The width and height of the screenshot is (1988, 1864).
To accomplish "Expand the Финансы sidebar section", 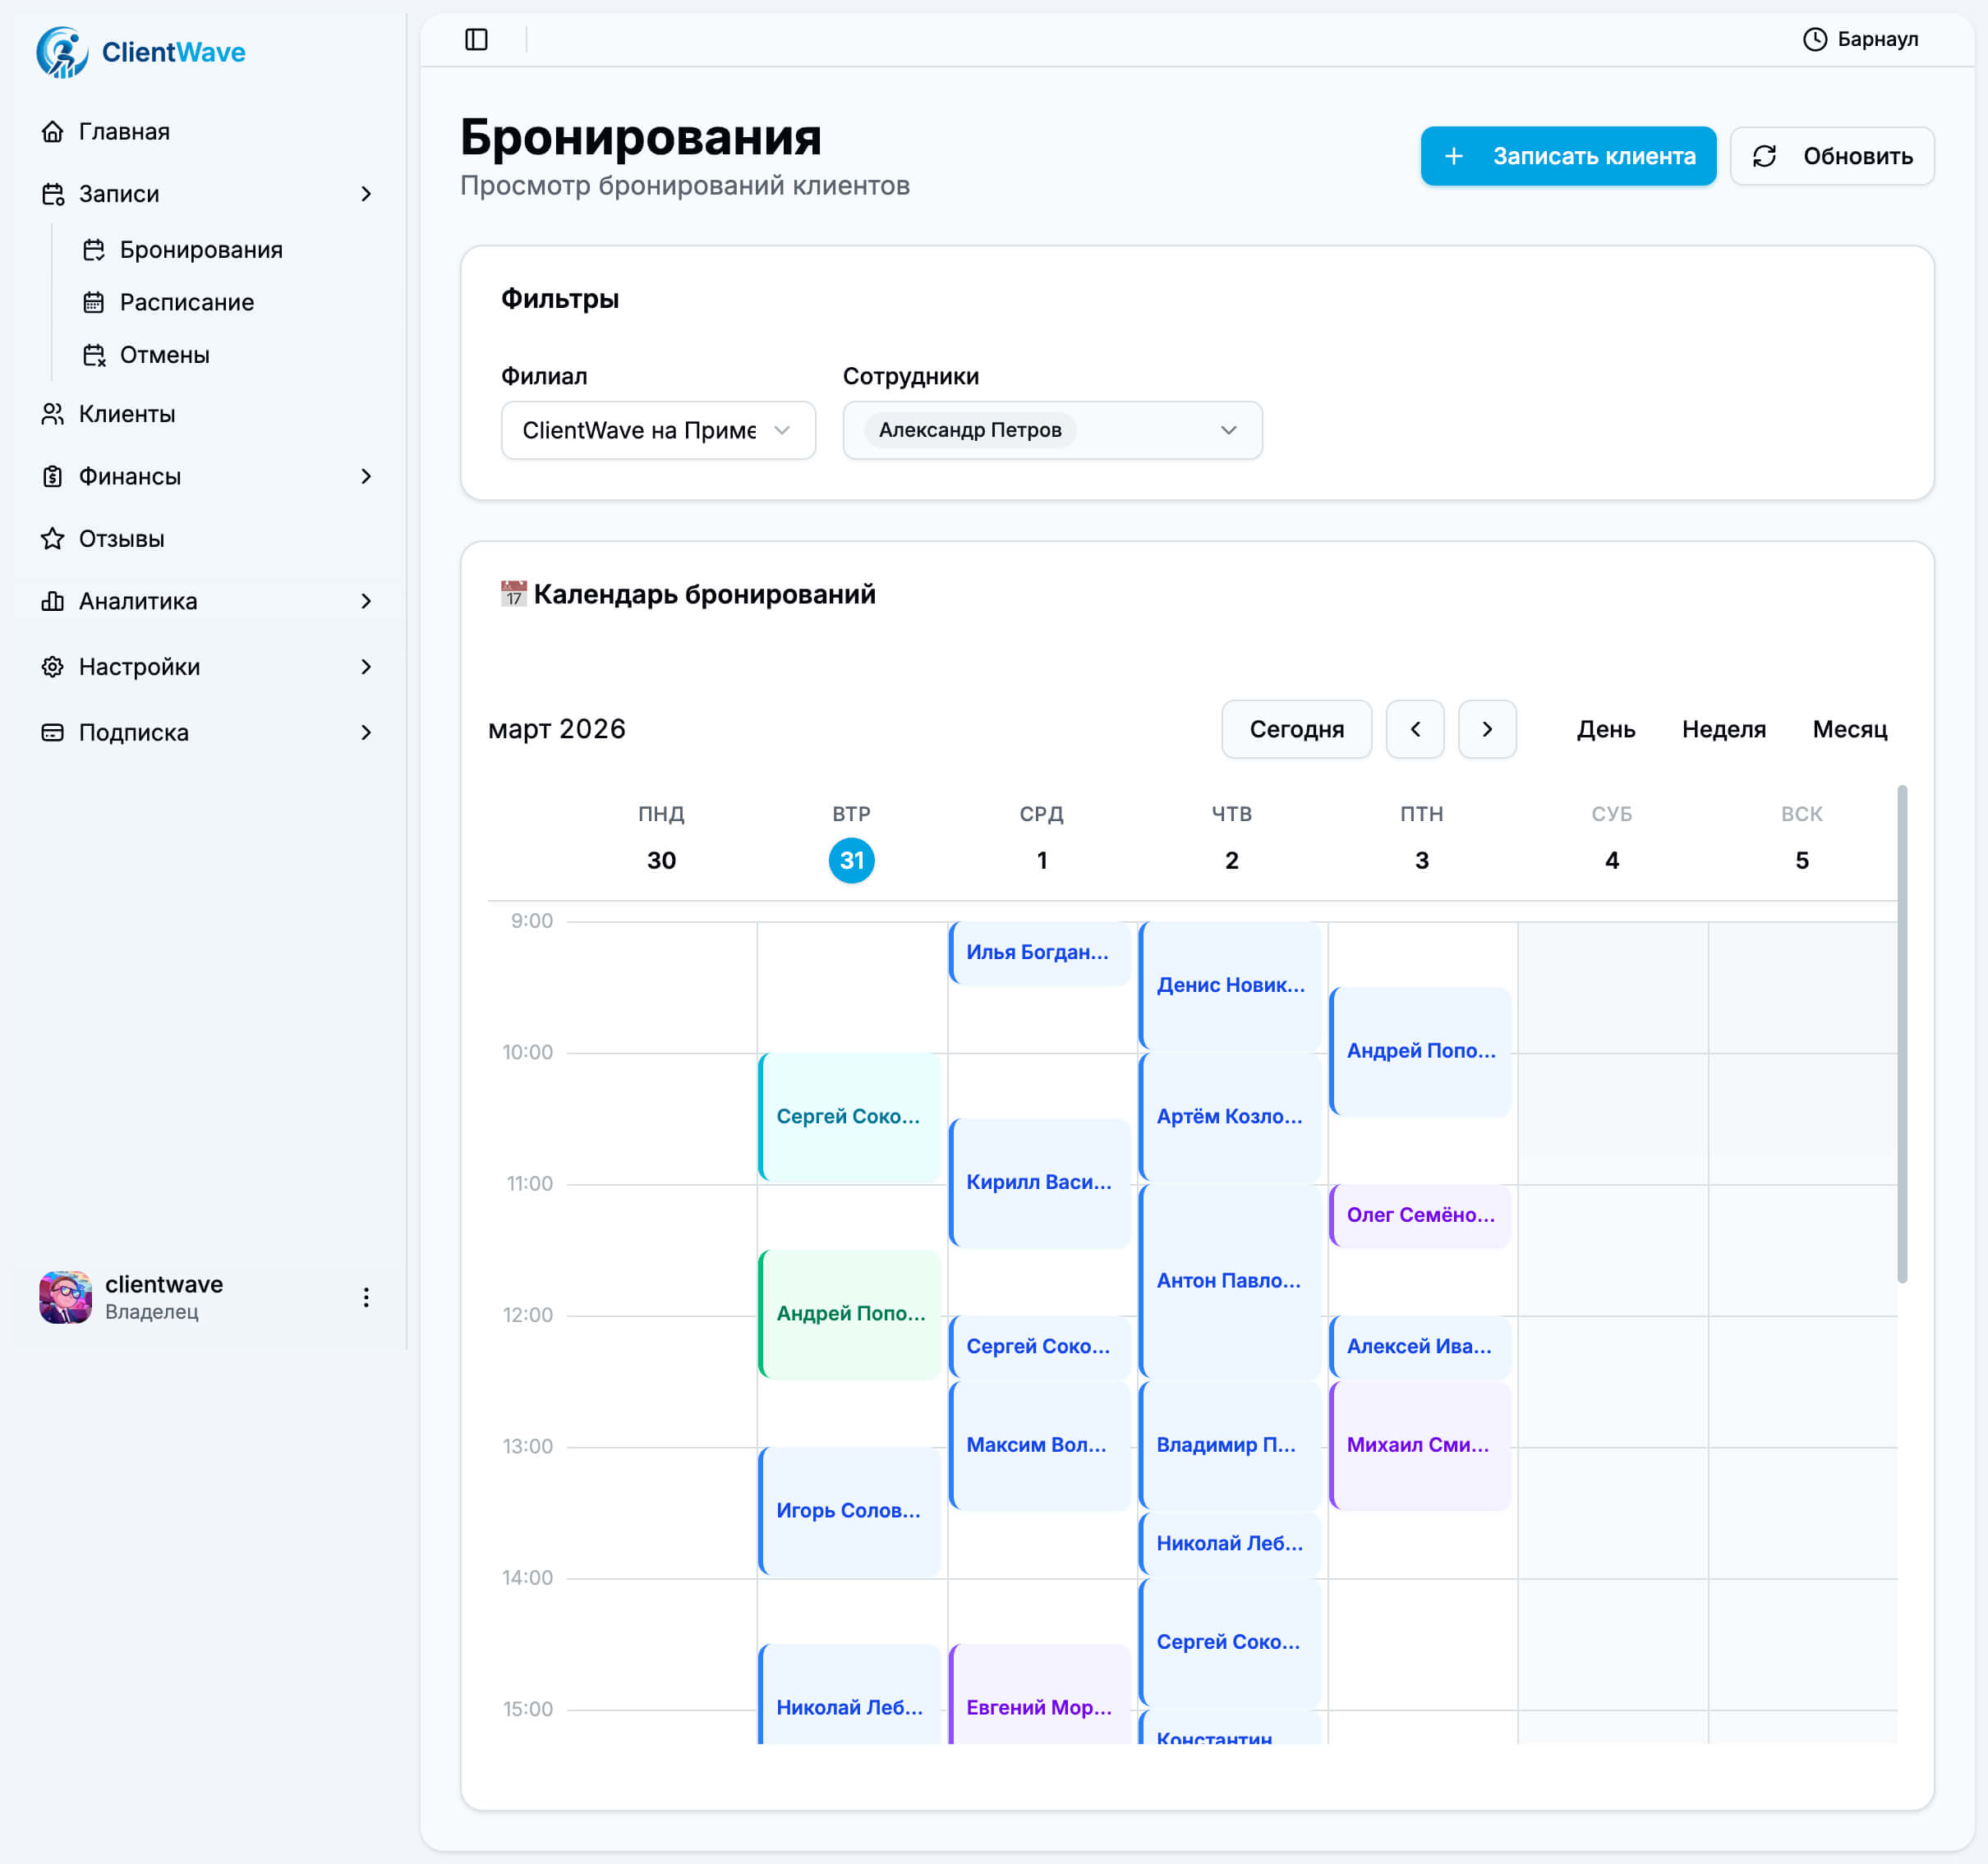I will click(x=366, y=477).
